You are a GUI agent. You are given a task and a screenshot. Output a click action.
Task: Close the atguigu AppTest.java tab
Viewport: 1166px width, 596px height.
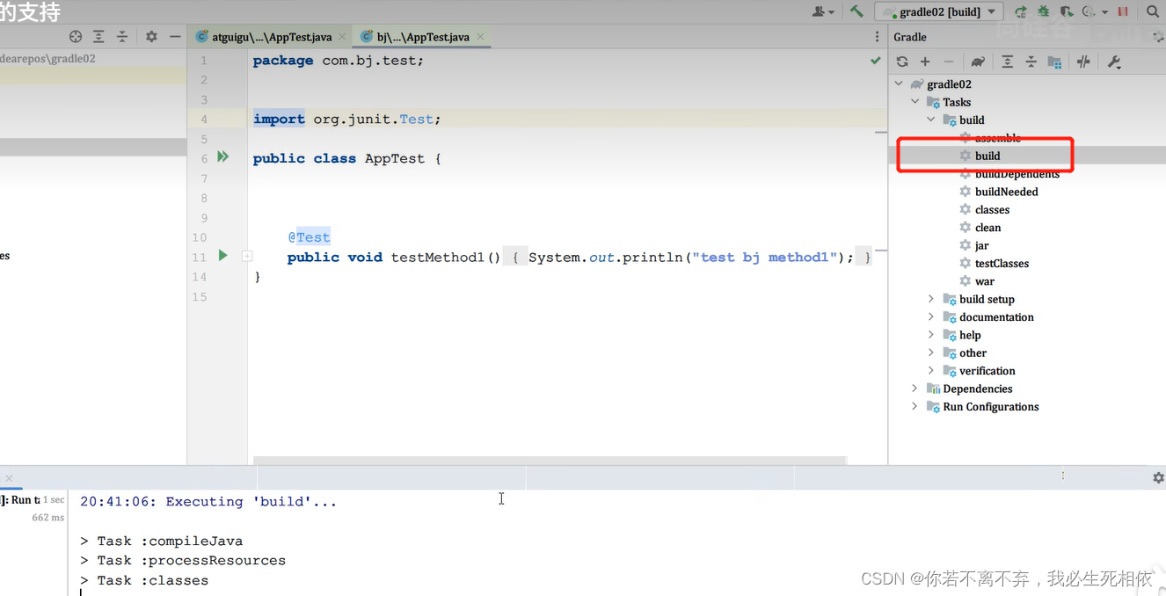point(344,37)
